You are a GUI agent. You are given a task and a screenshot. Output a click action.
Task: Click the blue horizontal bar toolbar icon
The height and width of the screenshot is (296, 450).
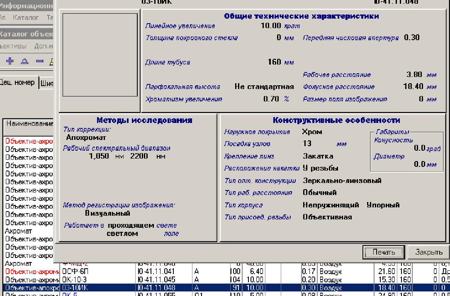coord(39,61)
